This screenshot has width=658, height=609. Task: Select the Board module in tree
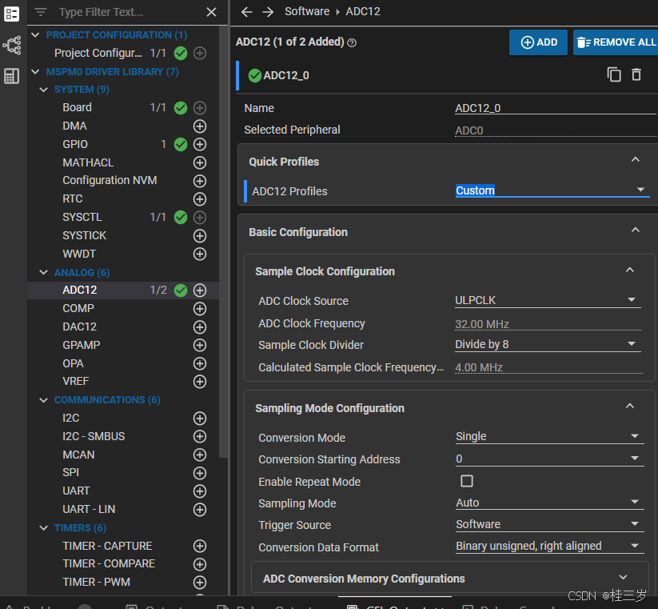(x=78, y=107)
